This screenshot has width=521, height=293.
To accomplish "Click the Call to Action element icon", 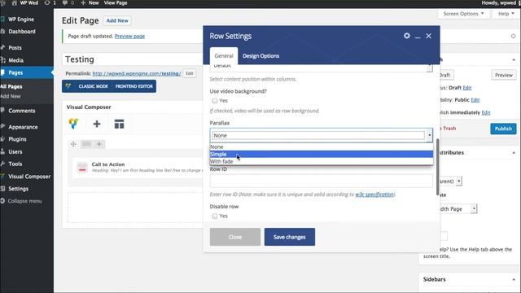I will click(82, 168).
